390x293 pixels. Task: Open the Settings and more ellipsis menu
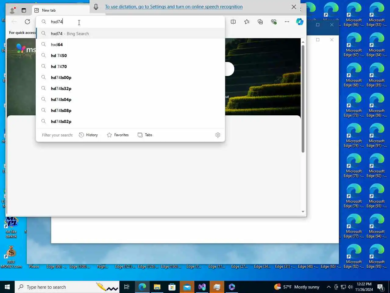[x=287, y=22]
